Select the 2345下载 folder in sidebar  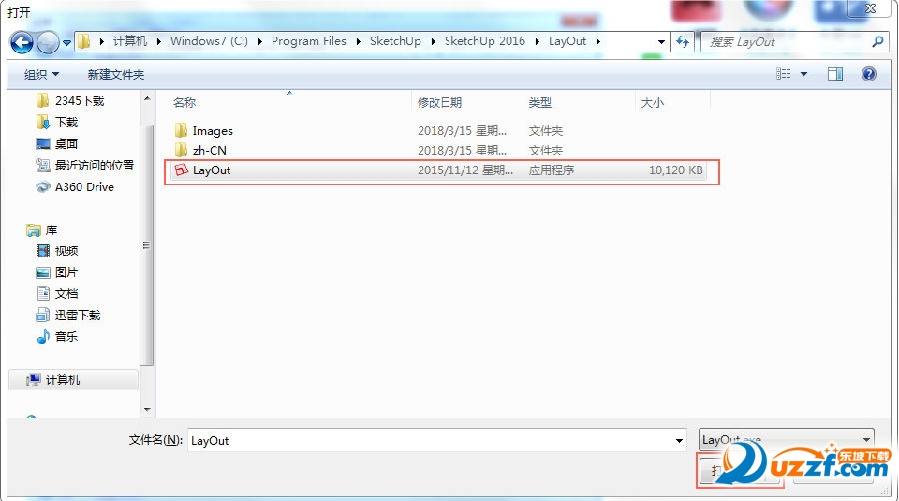[x=79, y=101]
